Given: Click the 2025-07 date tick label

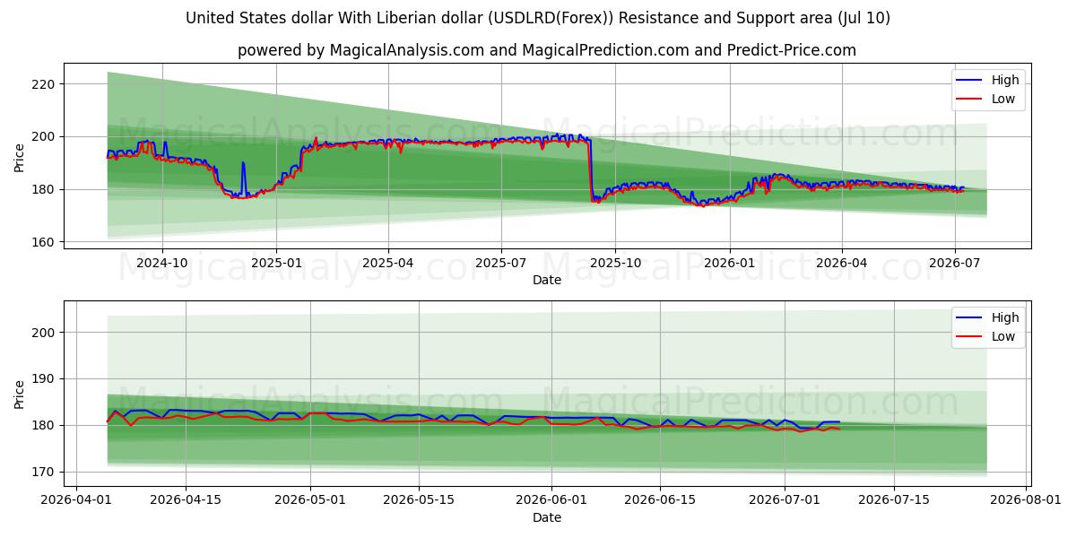Looking at the screenshot, I should pyautogui.click(x=500, y=263).
